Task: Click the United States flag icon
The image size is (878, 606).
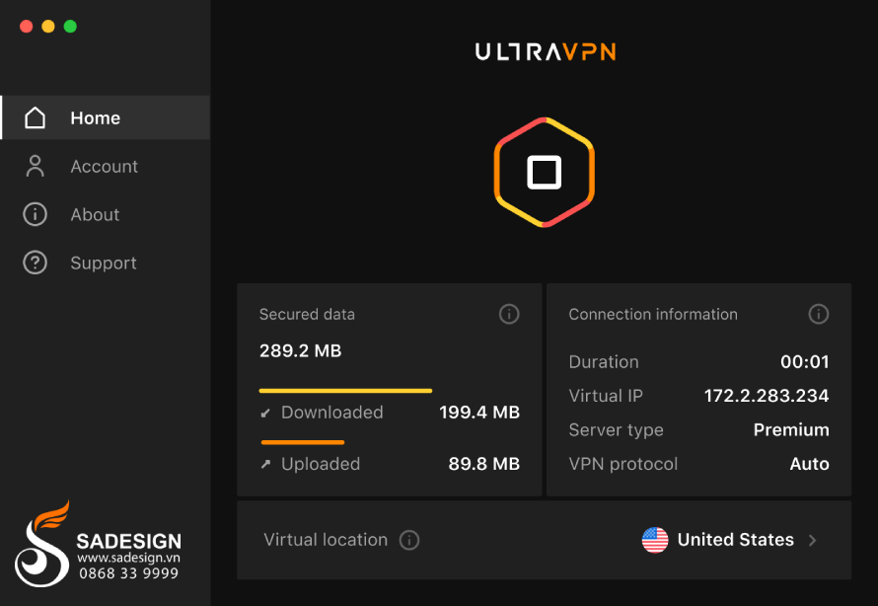Action: tap(655, 540)
